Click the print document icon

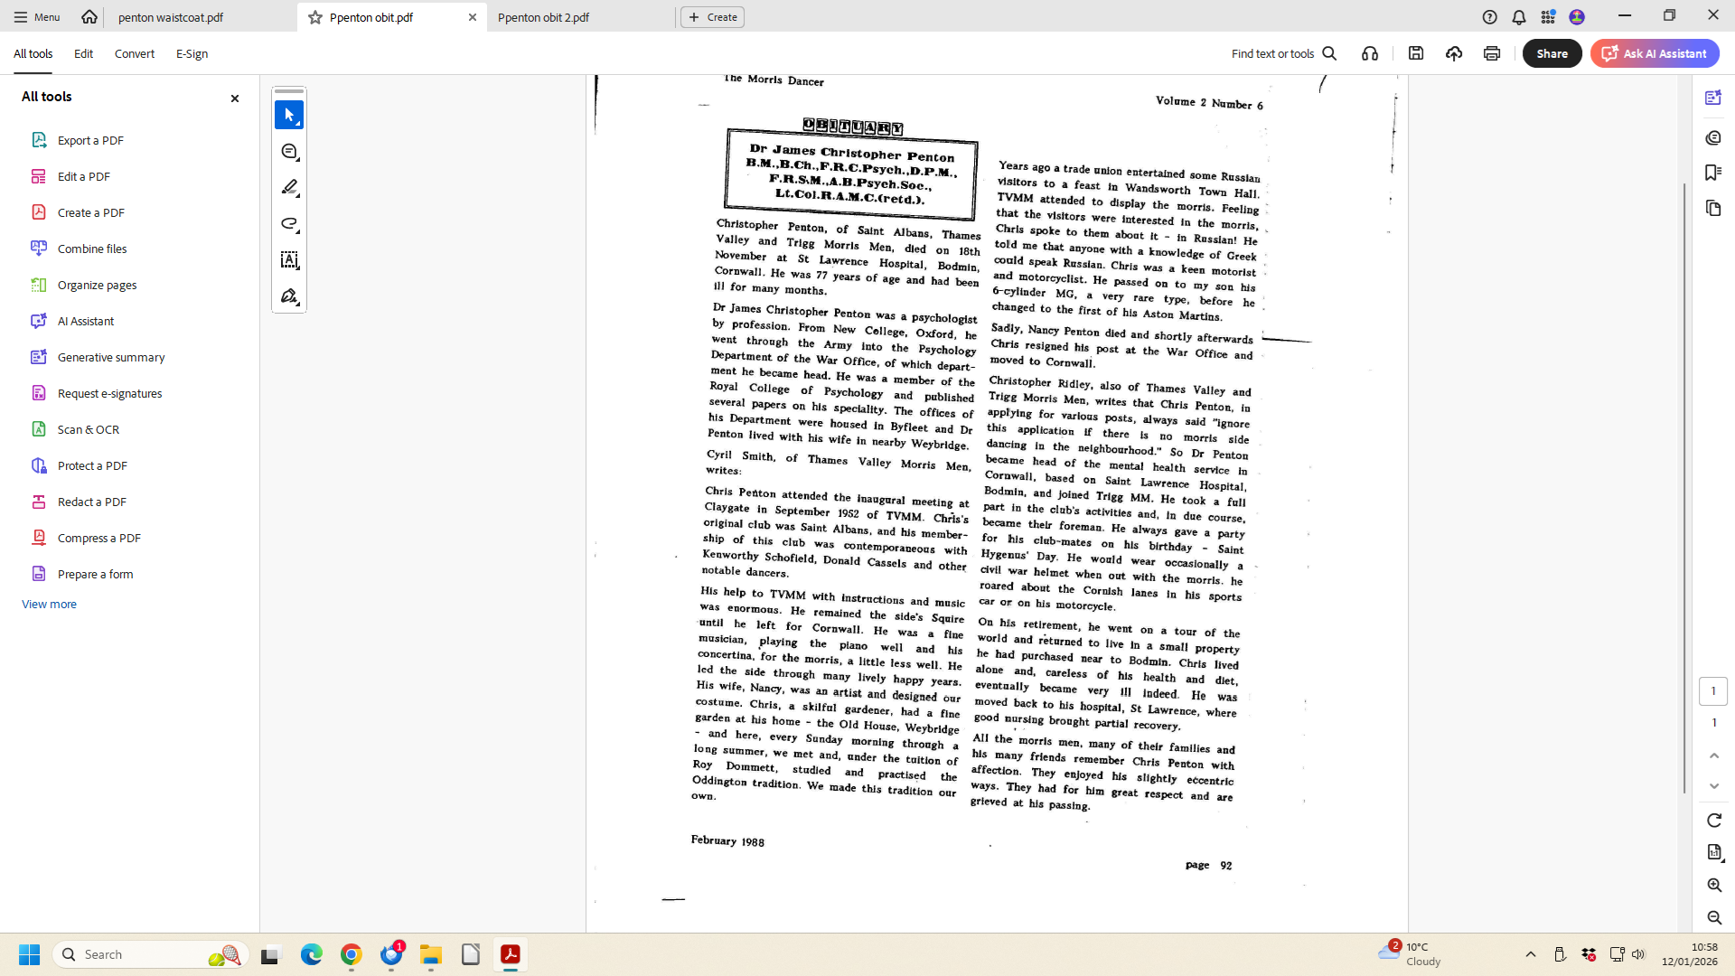click(x=1492, y=53)
